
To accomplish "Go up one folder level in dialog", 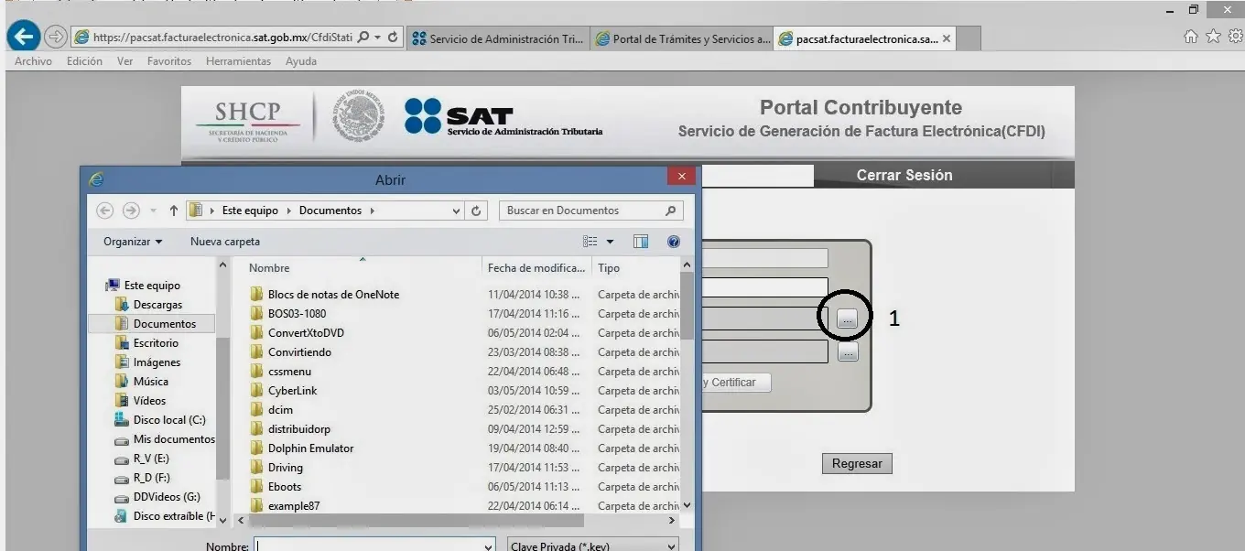I will click(173, 211).
